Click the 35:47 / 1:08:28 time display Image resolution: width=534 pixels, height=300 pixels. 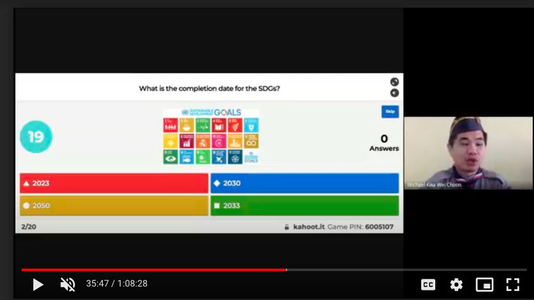click(x=117, y=284)
